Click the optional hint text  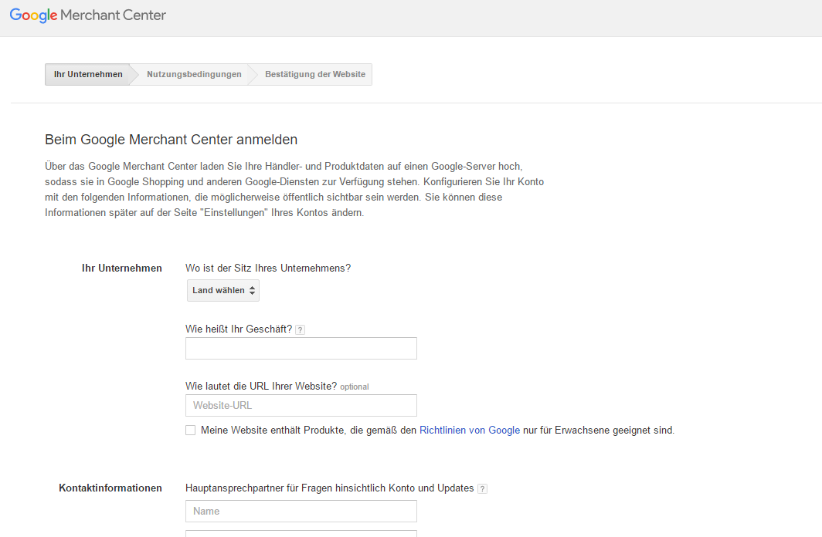[x=355, y=387]
